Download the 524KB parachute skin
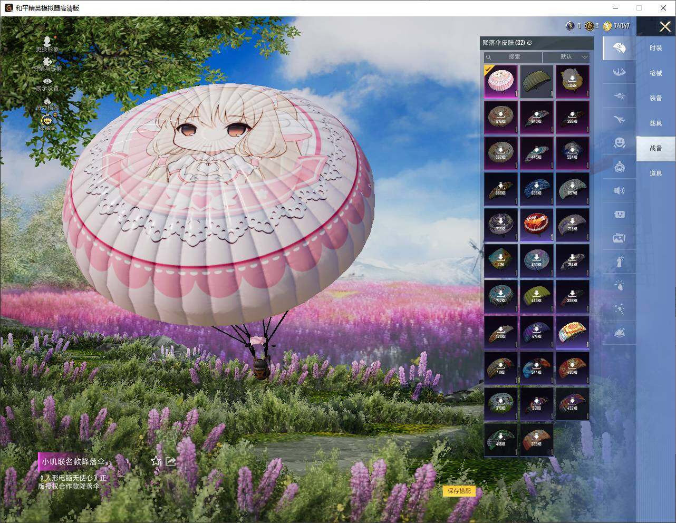Screen dimensions: 676x523 click(573, 153)
